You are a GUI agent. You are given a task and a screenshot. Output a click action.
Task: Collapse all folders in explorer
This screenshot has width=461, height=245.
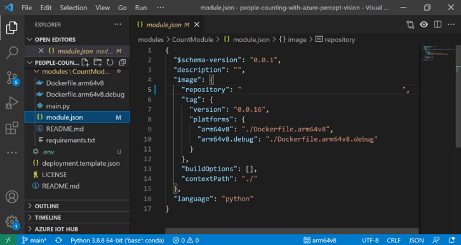(x=123, y=62)
